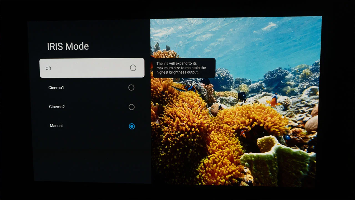This screenshot has width=355, height=200.
Task: Click the dark fish in preview center
Action: (x=242, y=96)
